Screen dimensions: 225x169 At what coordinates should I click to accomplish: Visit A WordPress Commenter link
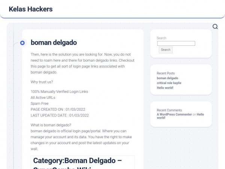point(174,115)
